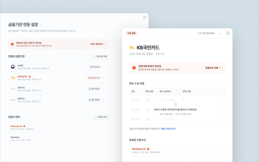Viewport: 259px width, 162px height.
Task: Select flexteam_12 certificate in 인증서 관리 list
Action: [x=58, y=128]
